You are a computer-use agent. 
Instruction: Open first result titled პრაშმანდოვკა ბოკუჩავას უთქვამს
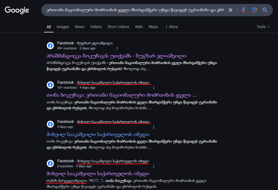(116, 56)
